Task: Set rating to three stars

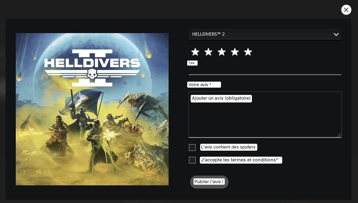Action: coord(222,52)
